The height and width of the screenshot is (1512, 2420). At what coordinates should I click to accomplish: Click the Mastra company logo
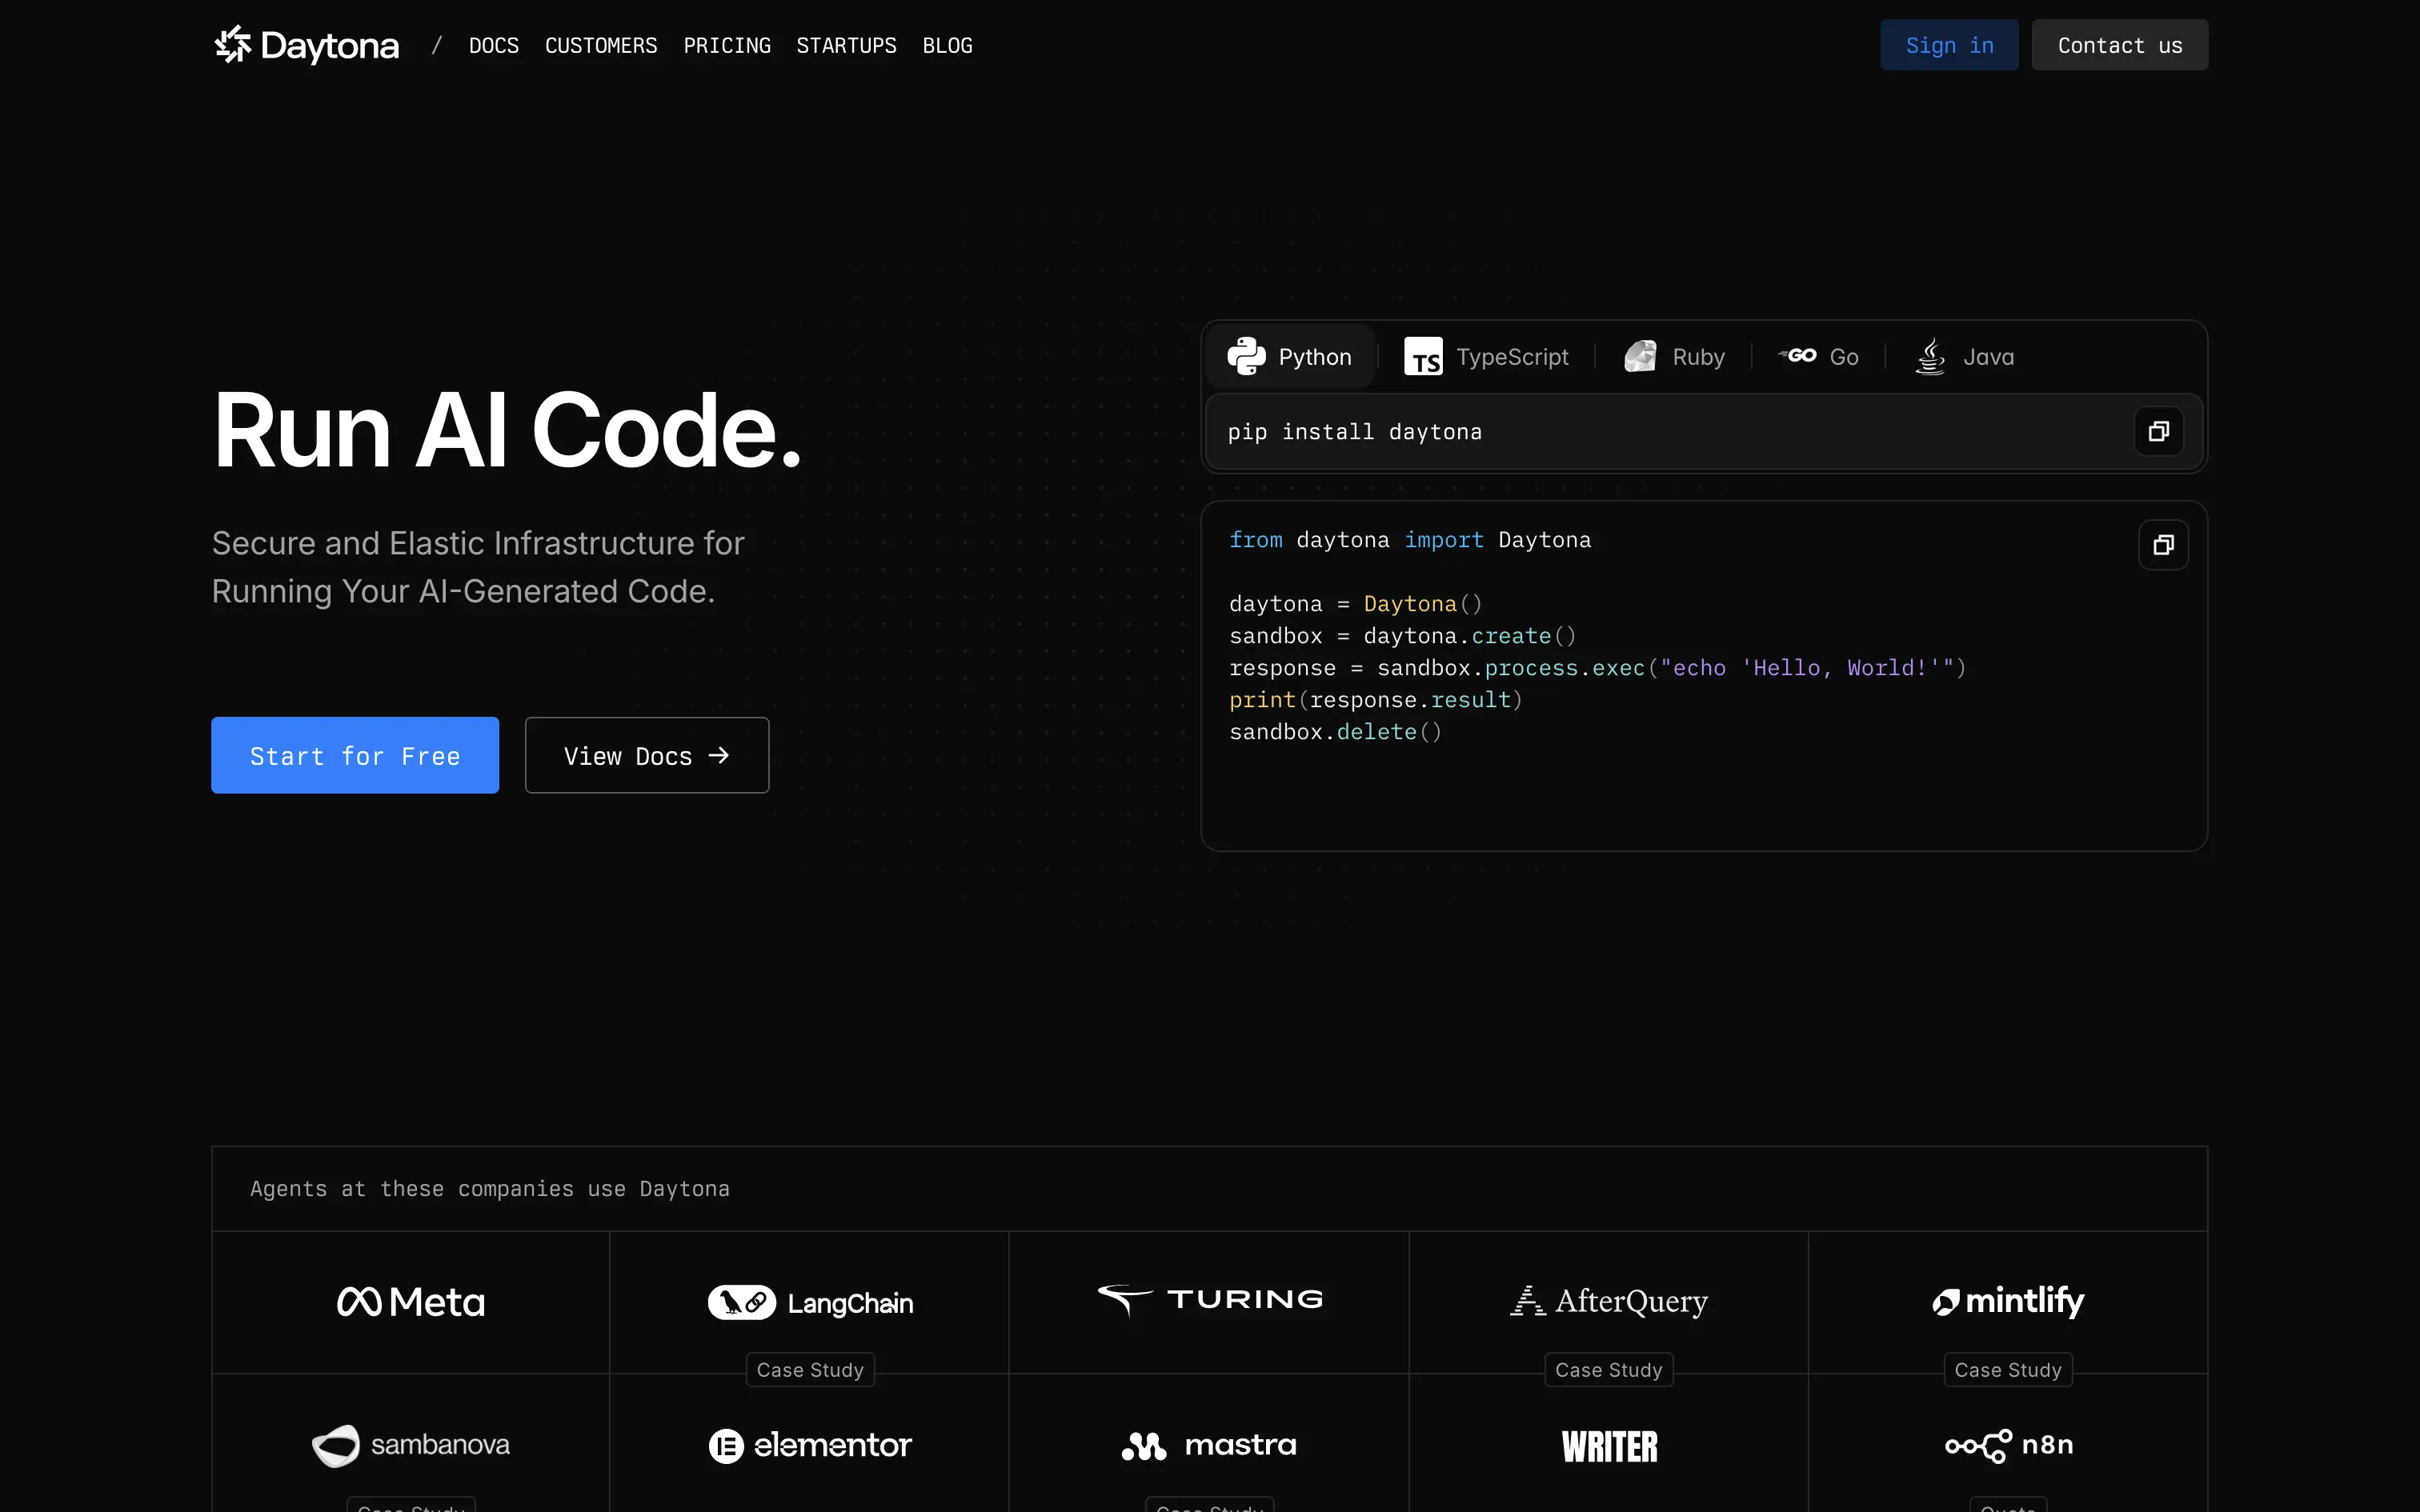coord(1210,1445)
